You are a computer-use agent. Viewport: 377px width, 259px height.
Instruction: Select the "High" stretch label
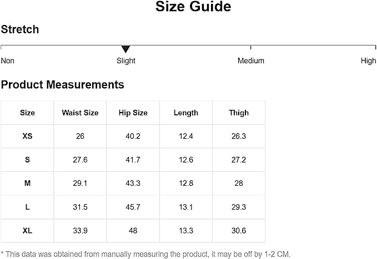pyautogui.click(x=368, y=61)
